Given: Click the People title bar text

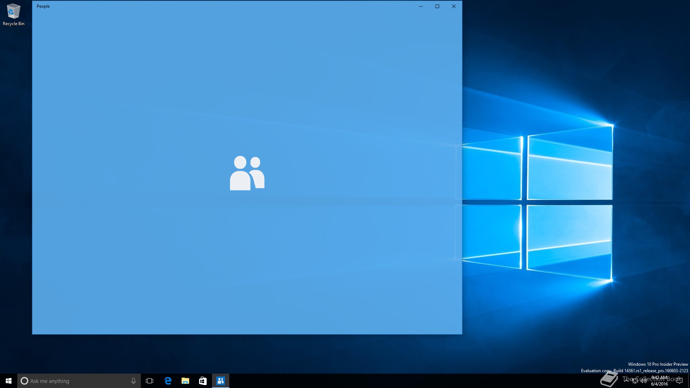Looking at the screenshot, I should click(x=43, y=6).
